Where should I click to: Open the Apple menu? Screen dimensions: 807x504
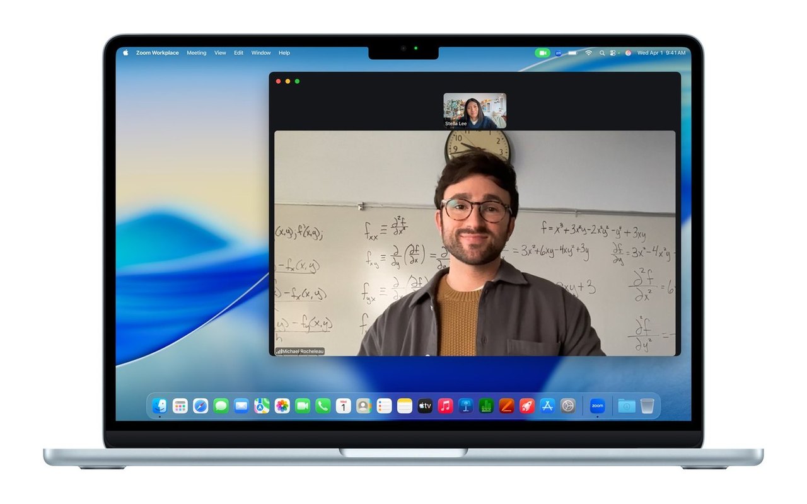pyautogui.click(x=125, y=53)
